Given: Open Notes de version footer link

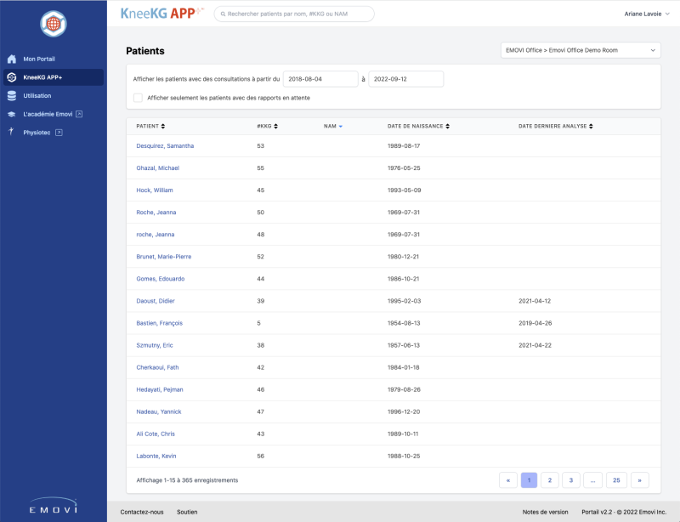Looking at the screenshot, I should [x=545, y=512].
